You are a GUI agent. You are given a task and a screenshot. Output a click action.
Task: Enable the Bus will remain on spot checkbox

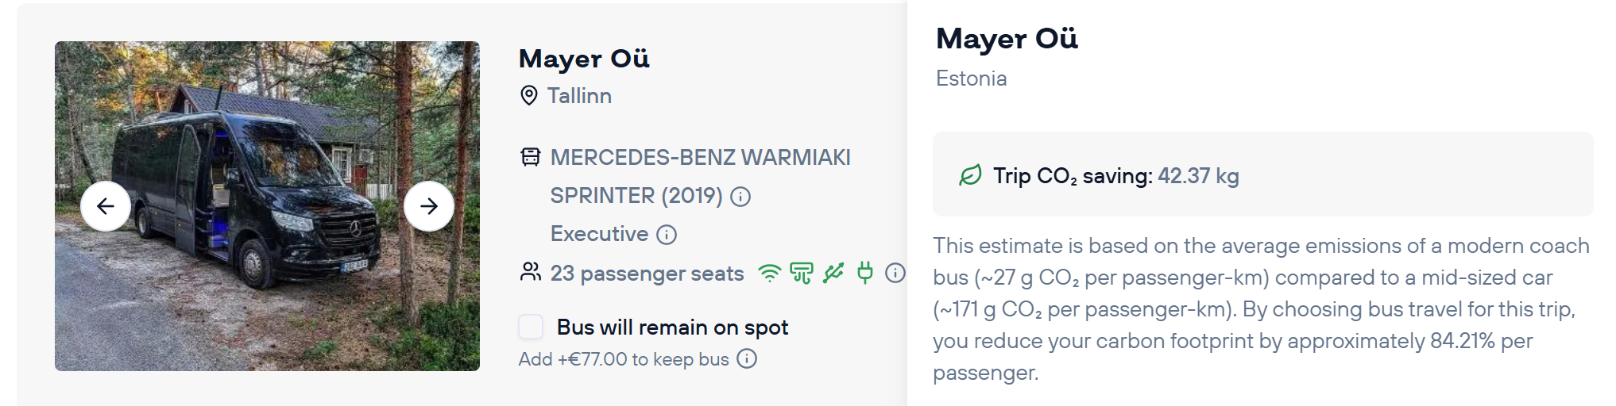point(531,327)
